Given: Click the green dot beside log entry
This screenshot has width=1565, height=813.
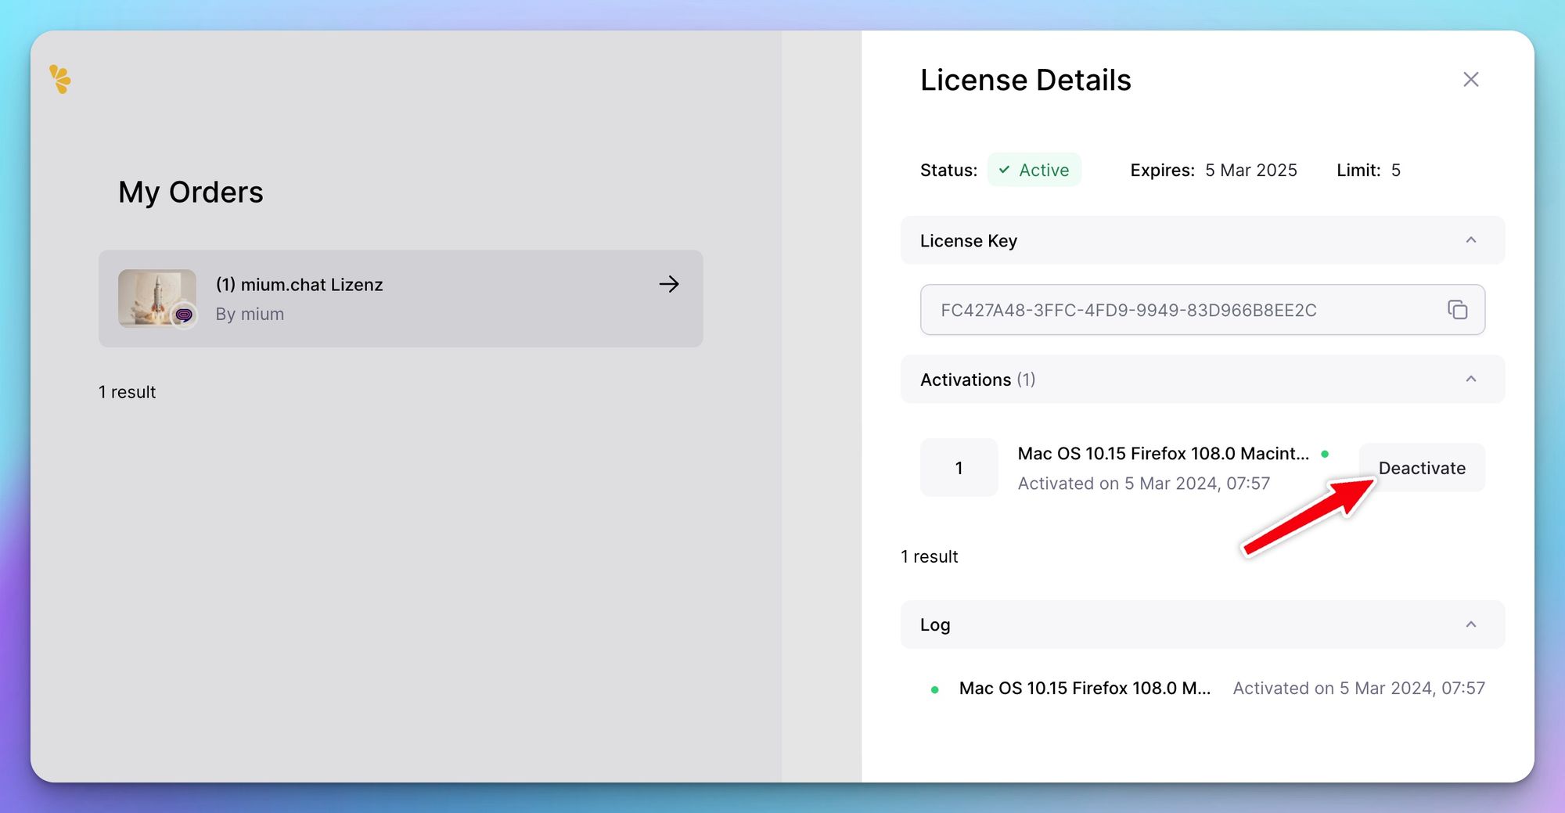Looking at the screenshot, I should pyautogui.click(x=934, y=689).
